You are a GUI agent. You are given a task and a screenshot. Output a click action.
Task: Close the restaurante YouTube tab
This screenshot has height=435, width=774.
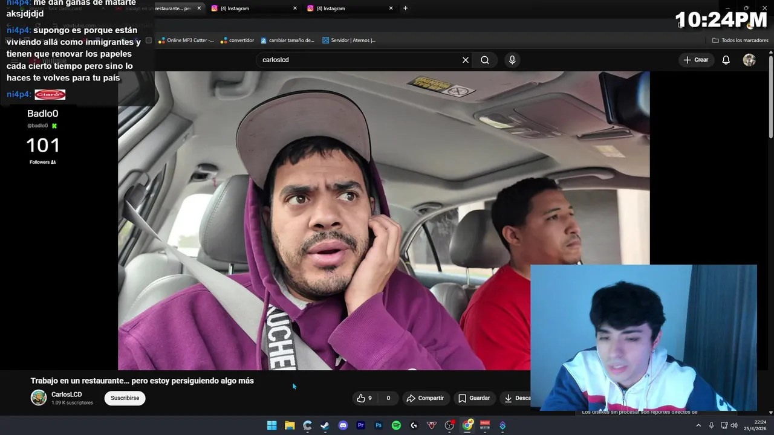pyautogui.click(x=199, y=8)
